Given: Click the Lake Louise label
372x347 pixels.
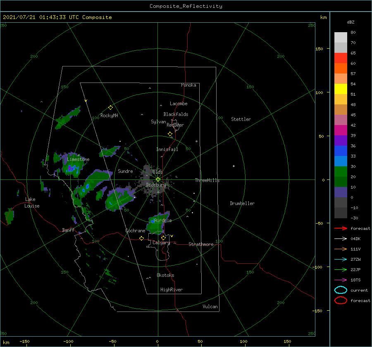Looking at the screenshot, I should (x=32, y=203).
